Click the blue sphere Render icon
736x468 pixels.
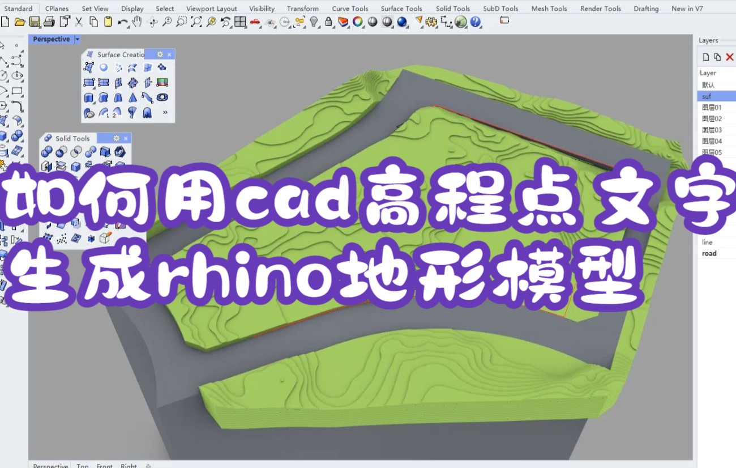pos(402,22)
